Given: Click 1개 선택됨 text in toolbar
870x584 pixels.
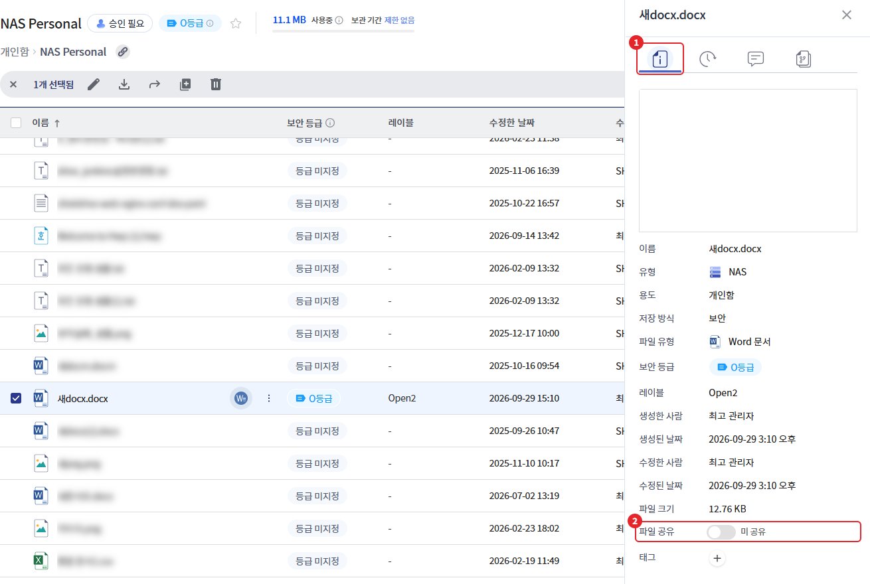Looking at the screenshot, I should pos(53,84).
